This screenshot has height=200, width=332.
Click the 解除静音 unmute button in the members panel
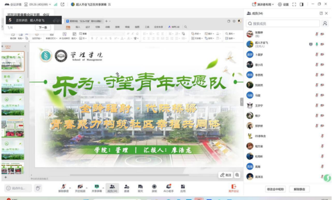(x=299, y=189)
